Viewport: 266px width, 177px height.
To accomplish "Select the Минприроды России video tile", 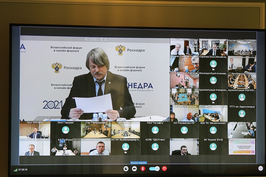I will coord(242,82).
